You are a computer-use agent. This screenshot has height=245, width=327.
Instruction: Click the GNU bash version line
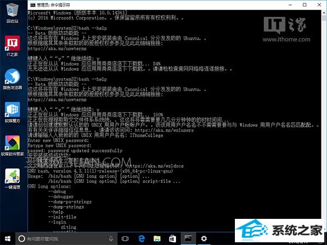(100, 171)
